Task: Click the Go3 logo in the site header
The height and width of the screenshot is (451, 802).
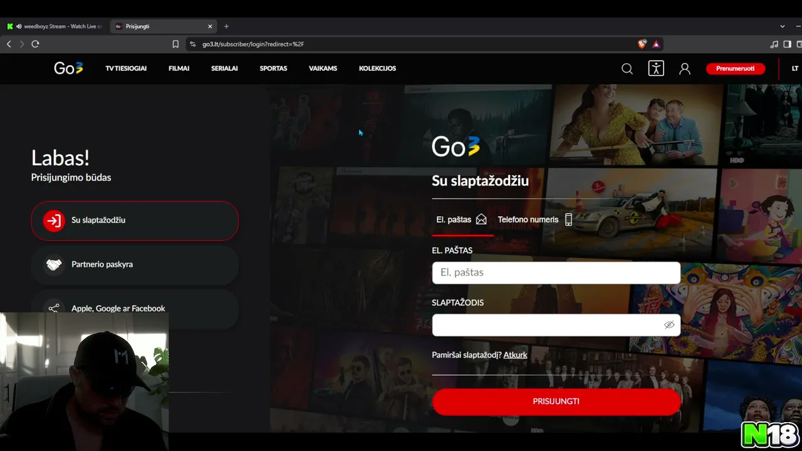Action: [x=68, y=68]
